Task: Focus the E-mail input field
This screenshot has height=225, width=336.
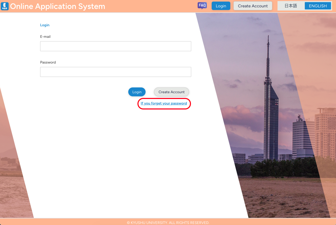Action: pos(116,46)
